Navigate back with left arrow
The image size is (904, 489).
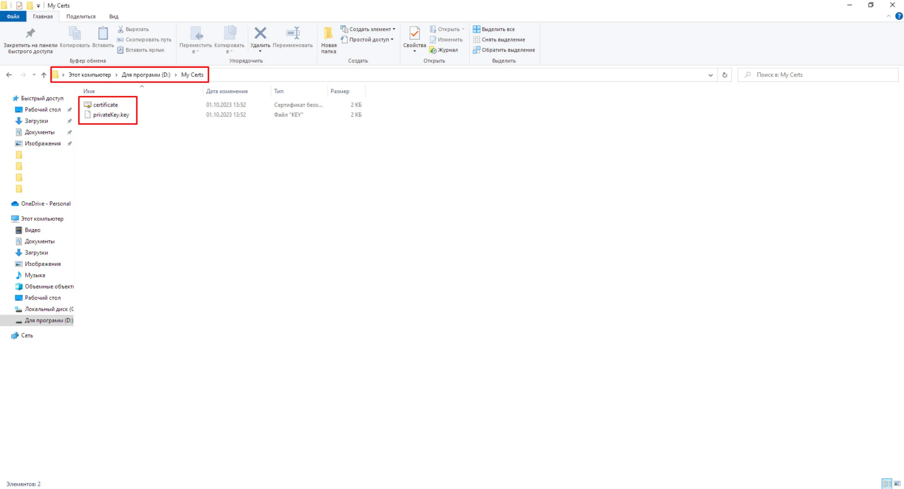click(x=9, y=75)
